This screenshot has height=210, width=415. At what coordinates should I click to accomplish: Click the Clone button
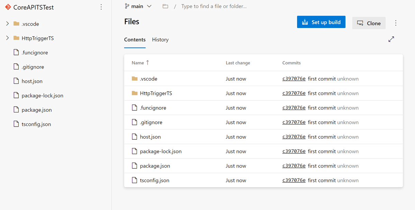369,23
